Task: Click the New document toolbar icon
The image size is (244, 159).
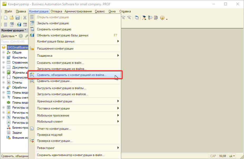Action: pyautogui.click(x=5, y=18)
